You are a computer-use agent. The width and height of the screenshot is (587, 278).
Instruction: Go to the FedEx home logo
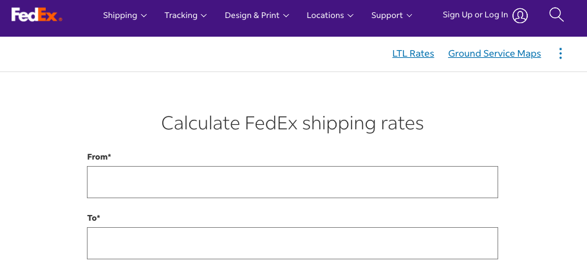point(37,15)
